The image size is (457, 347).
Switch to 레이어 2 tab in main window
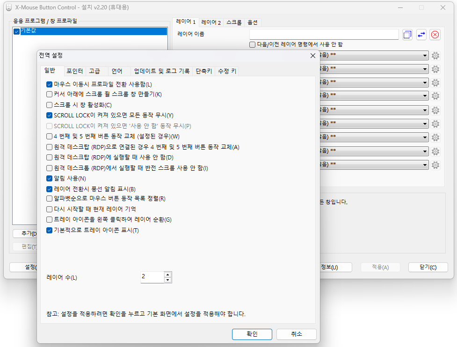pos(211,22)
